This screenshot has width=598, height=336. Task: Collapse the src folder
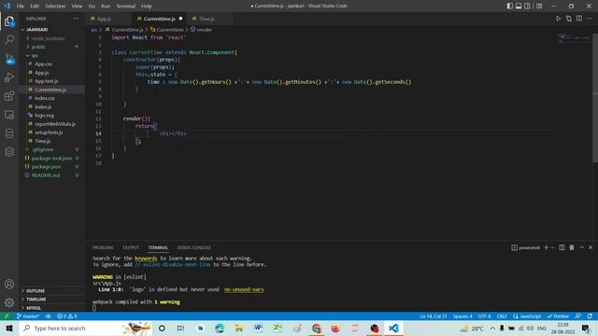click(x=35, y=56)
